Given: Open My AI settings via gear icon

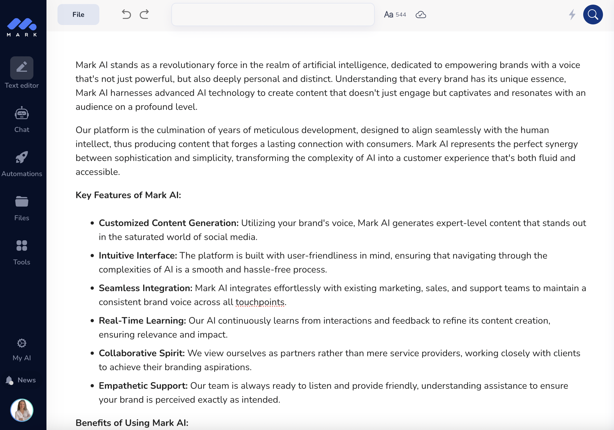Looking at the screenshot, I should (21, 344).
